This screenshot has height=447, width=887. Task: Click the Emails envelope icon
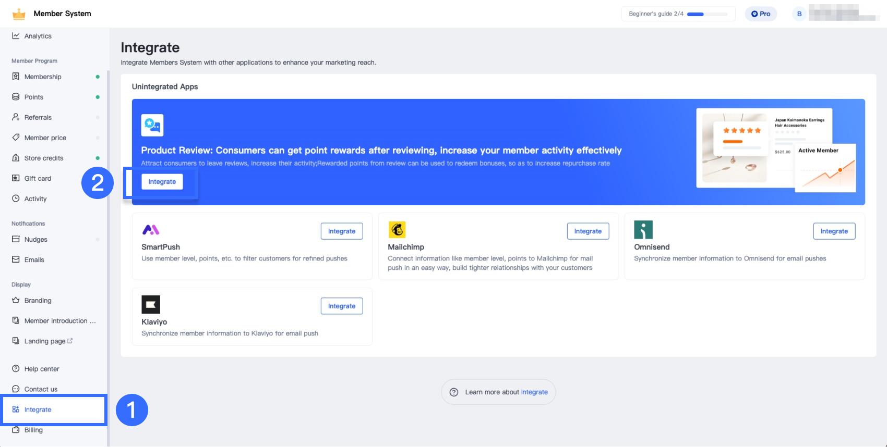[16, 259]
